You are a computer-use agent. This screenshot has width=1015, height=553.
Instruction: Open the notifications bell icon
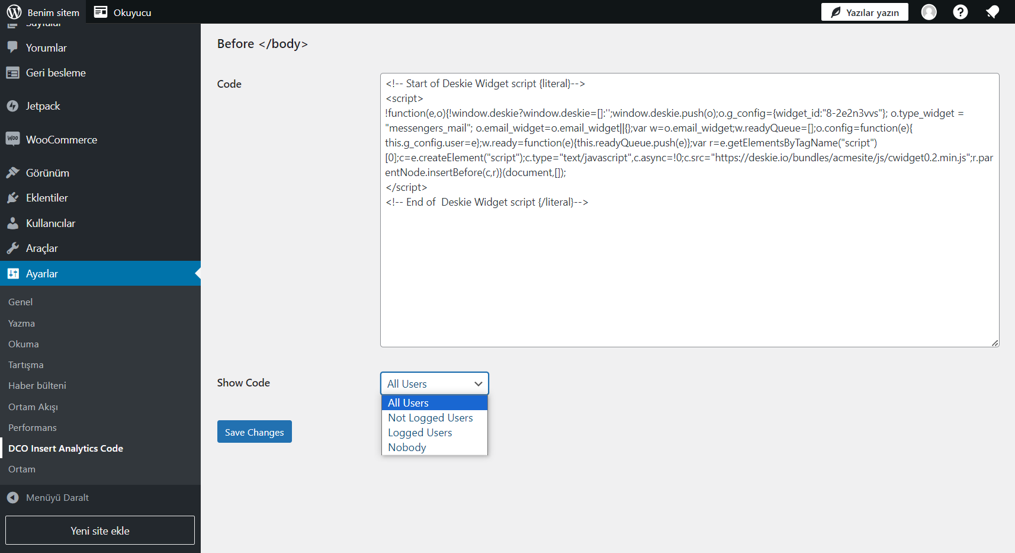992,12
